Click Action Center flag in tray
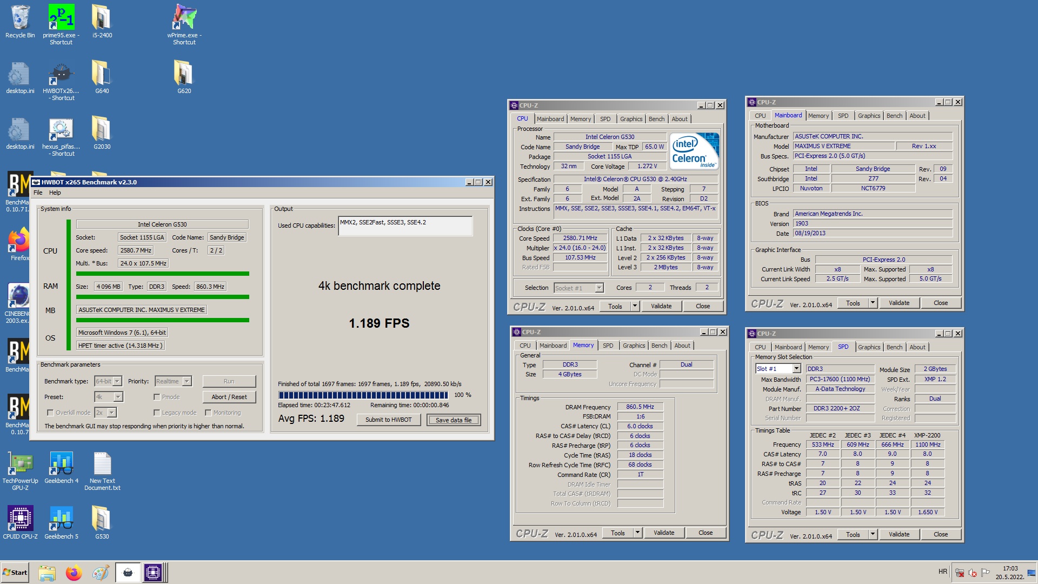 [986, 573]
